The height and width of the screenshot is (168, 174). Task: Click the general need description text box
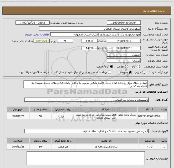pos(85,84)
